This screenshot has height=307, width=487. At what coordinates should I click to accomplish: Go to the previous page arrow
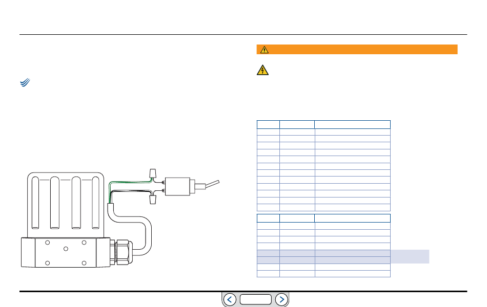pyautogui.click(x=230, y=299)
